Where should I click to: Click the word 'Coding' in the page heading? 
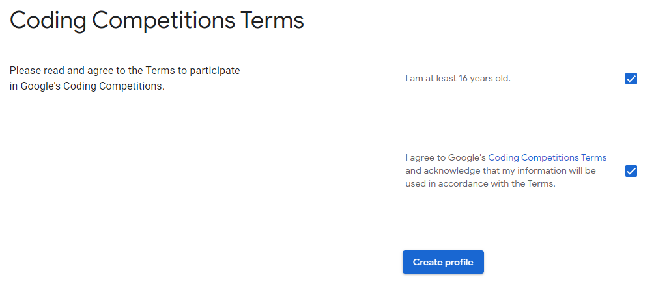[x=48, y=20]
